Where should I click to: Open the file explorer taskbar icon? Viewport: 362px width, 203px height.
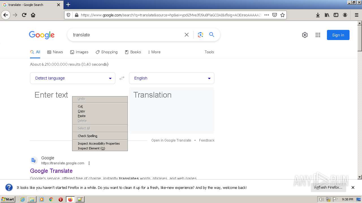point(32,199)
